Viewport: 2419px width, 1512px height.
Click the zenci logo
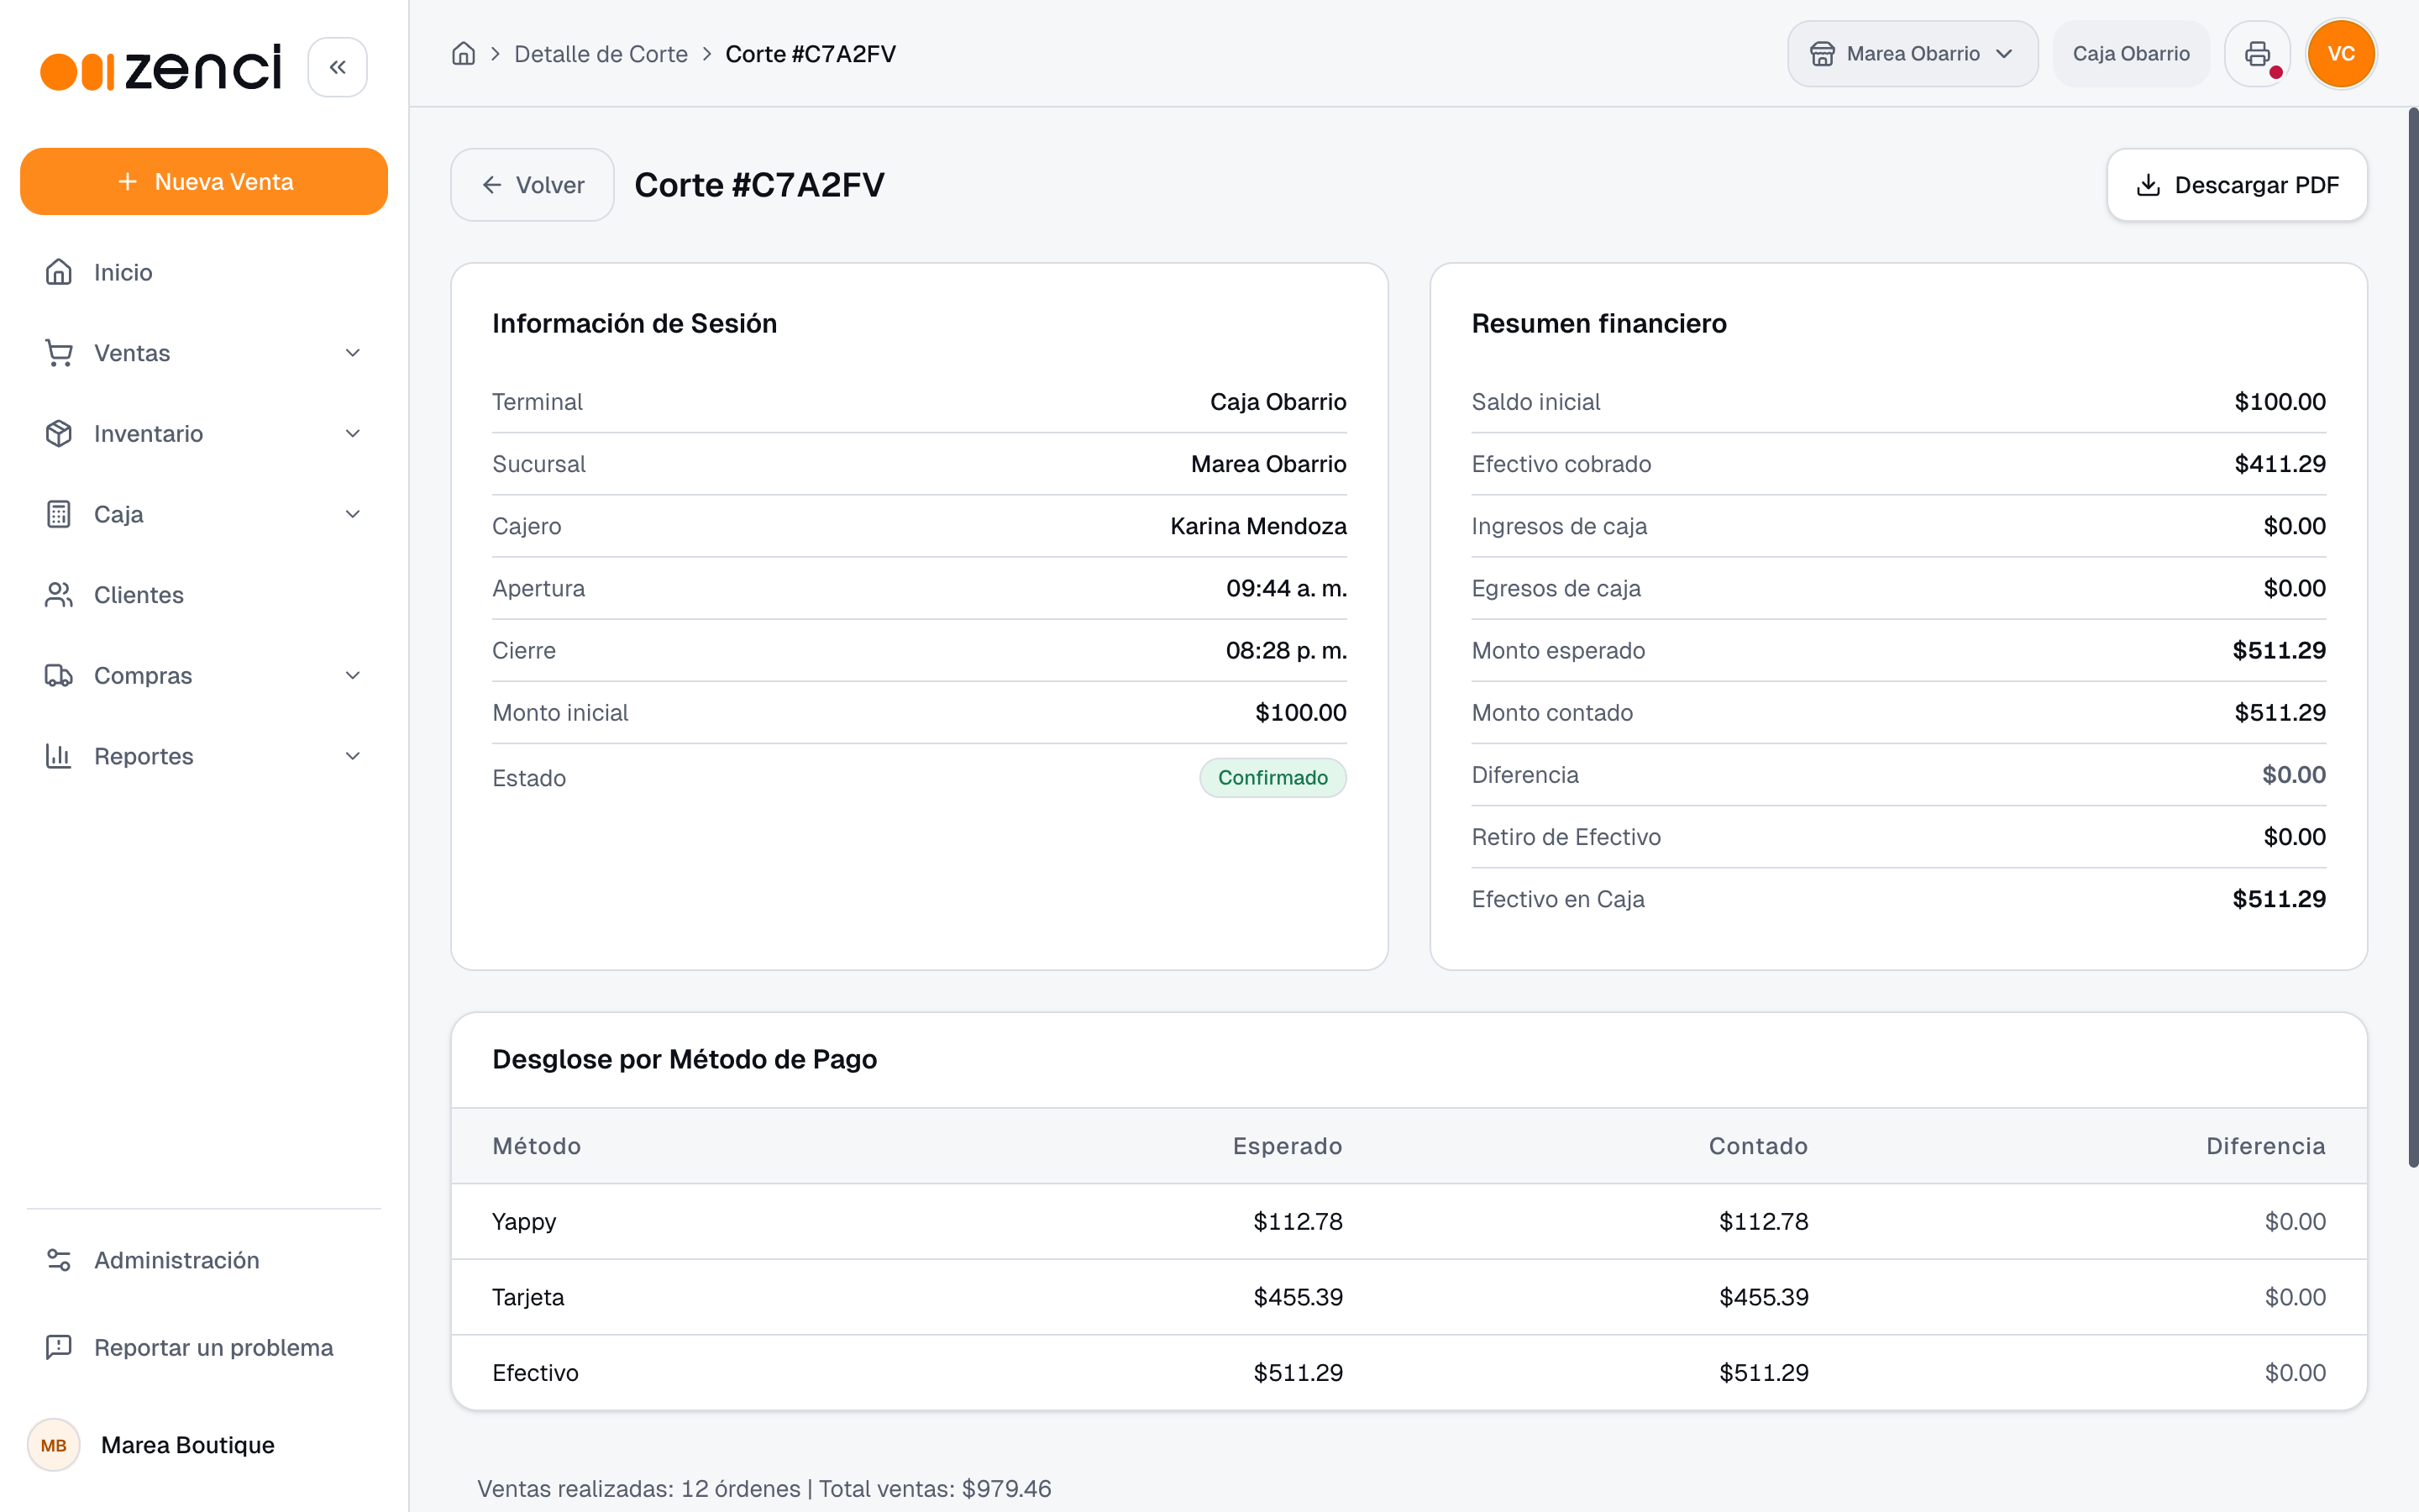[161, 67]
